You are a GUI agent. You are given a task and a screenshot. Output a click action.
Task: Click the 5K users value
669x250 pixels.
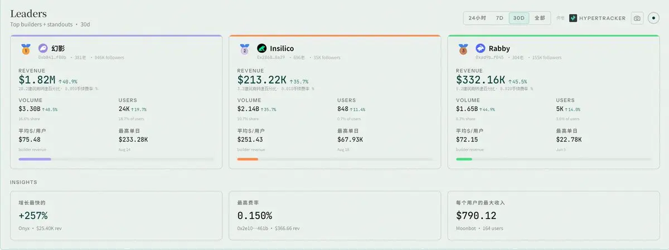560,109
